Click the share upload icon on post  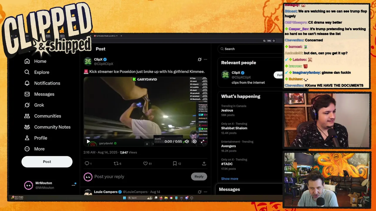[204, 164]
